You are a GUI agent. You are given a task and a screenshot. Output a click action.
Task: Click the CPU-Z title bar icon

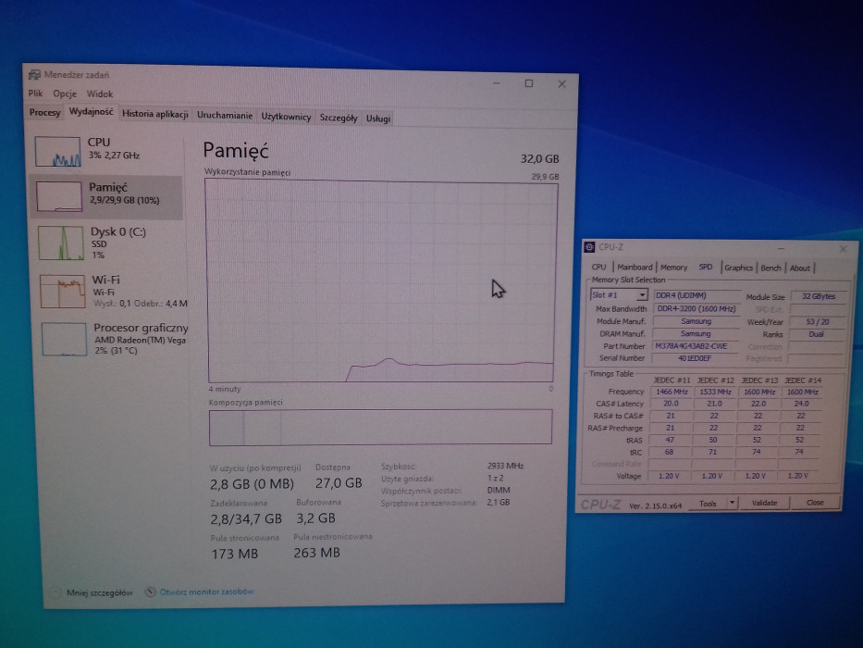click(589, 247)
